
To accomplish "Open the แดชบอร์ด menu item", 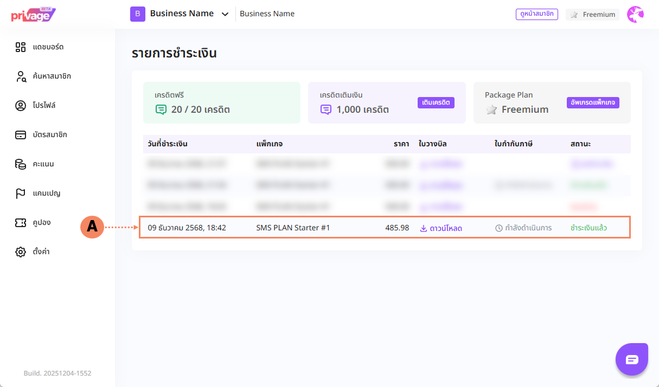I will 48,47.
